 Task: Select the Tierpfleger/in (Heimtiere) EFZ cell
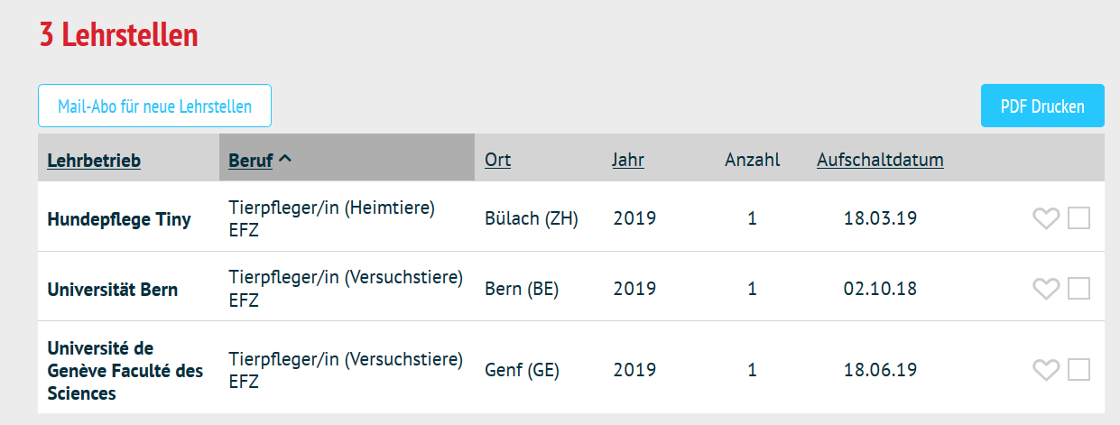(332, 218)
